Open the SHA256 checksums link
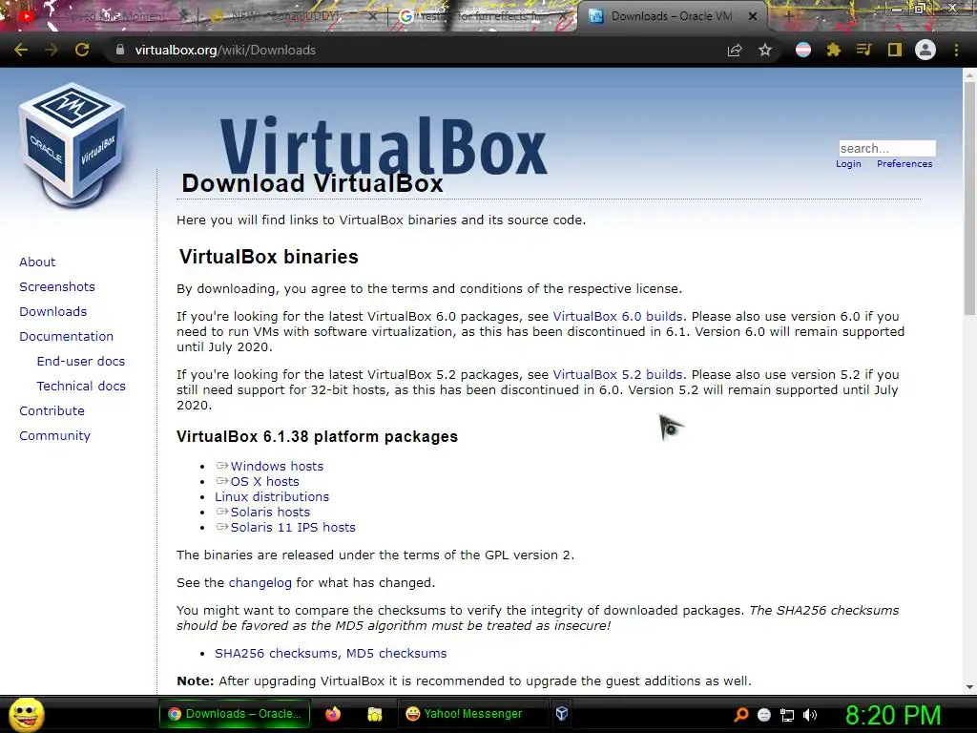Screen dimensions: 977x733 (277, 653)
